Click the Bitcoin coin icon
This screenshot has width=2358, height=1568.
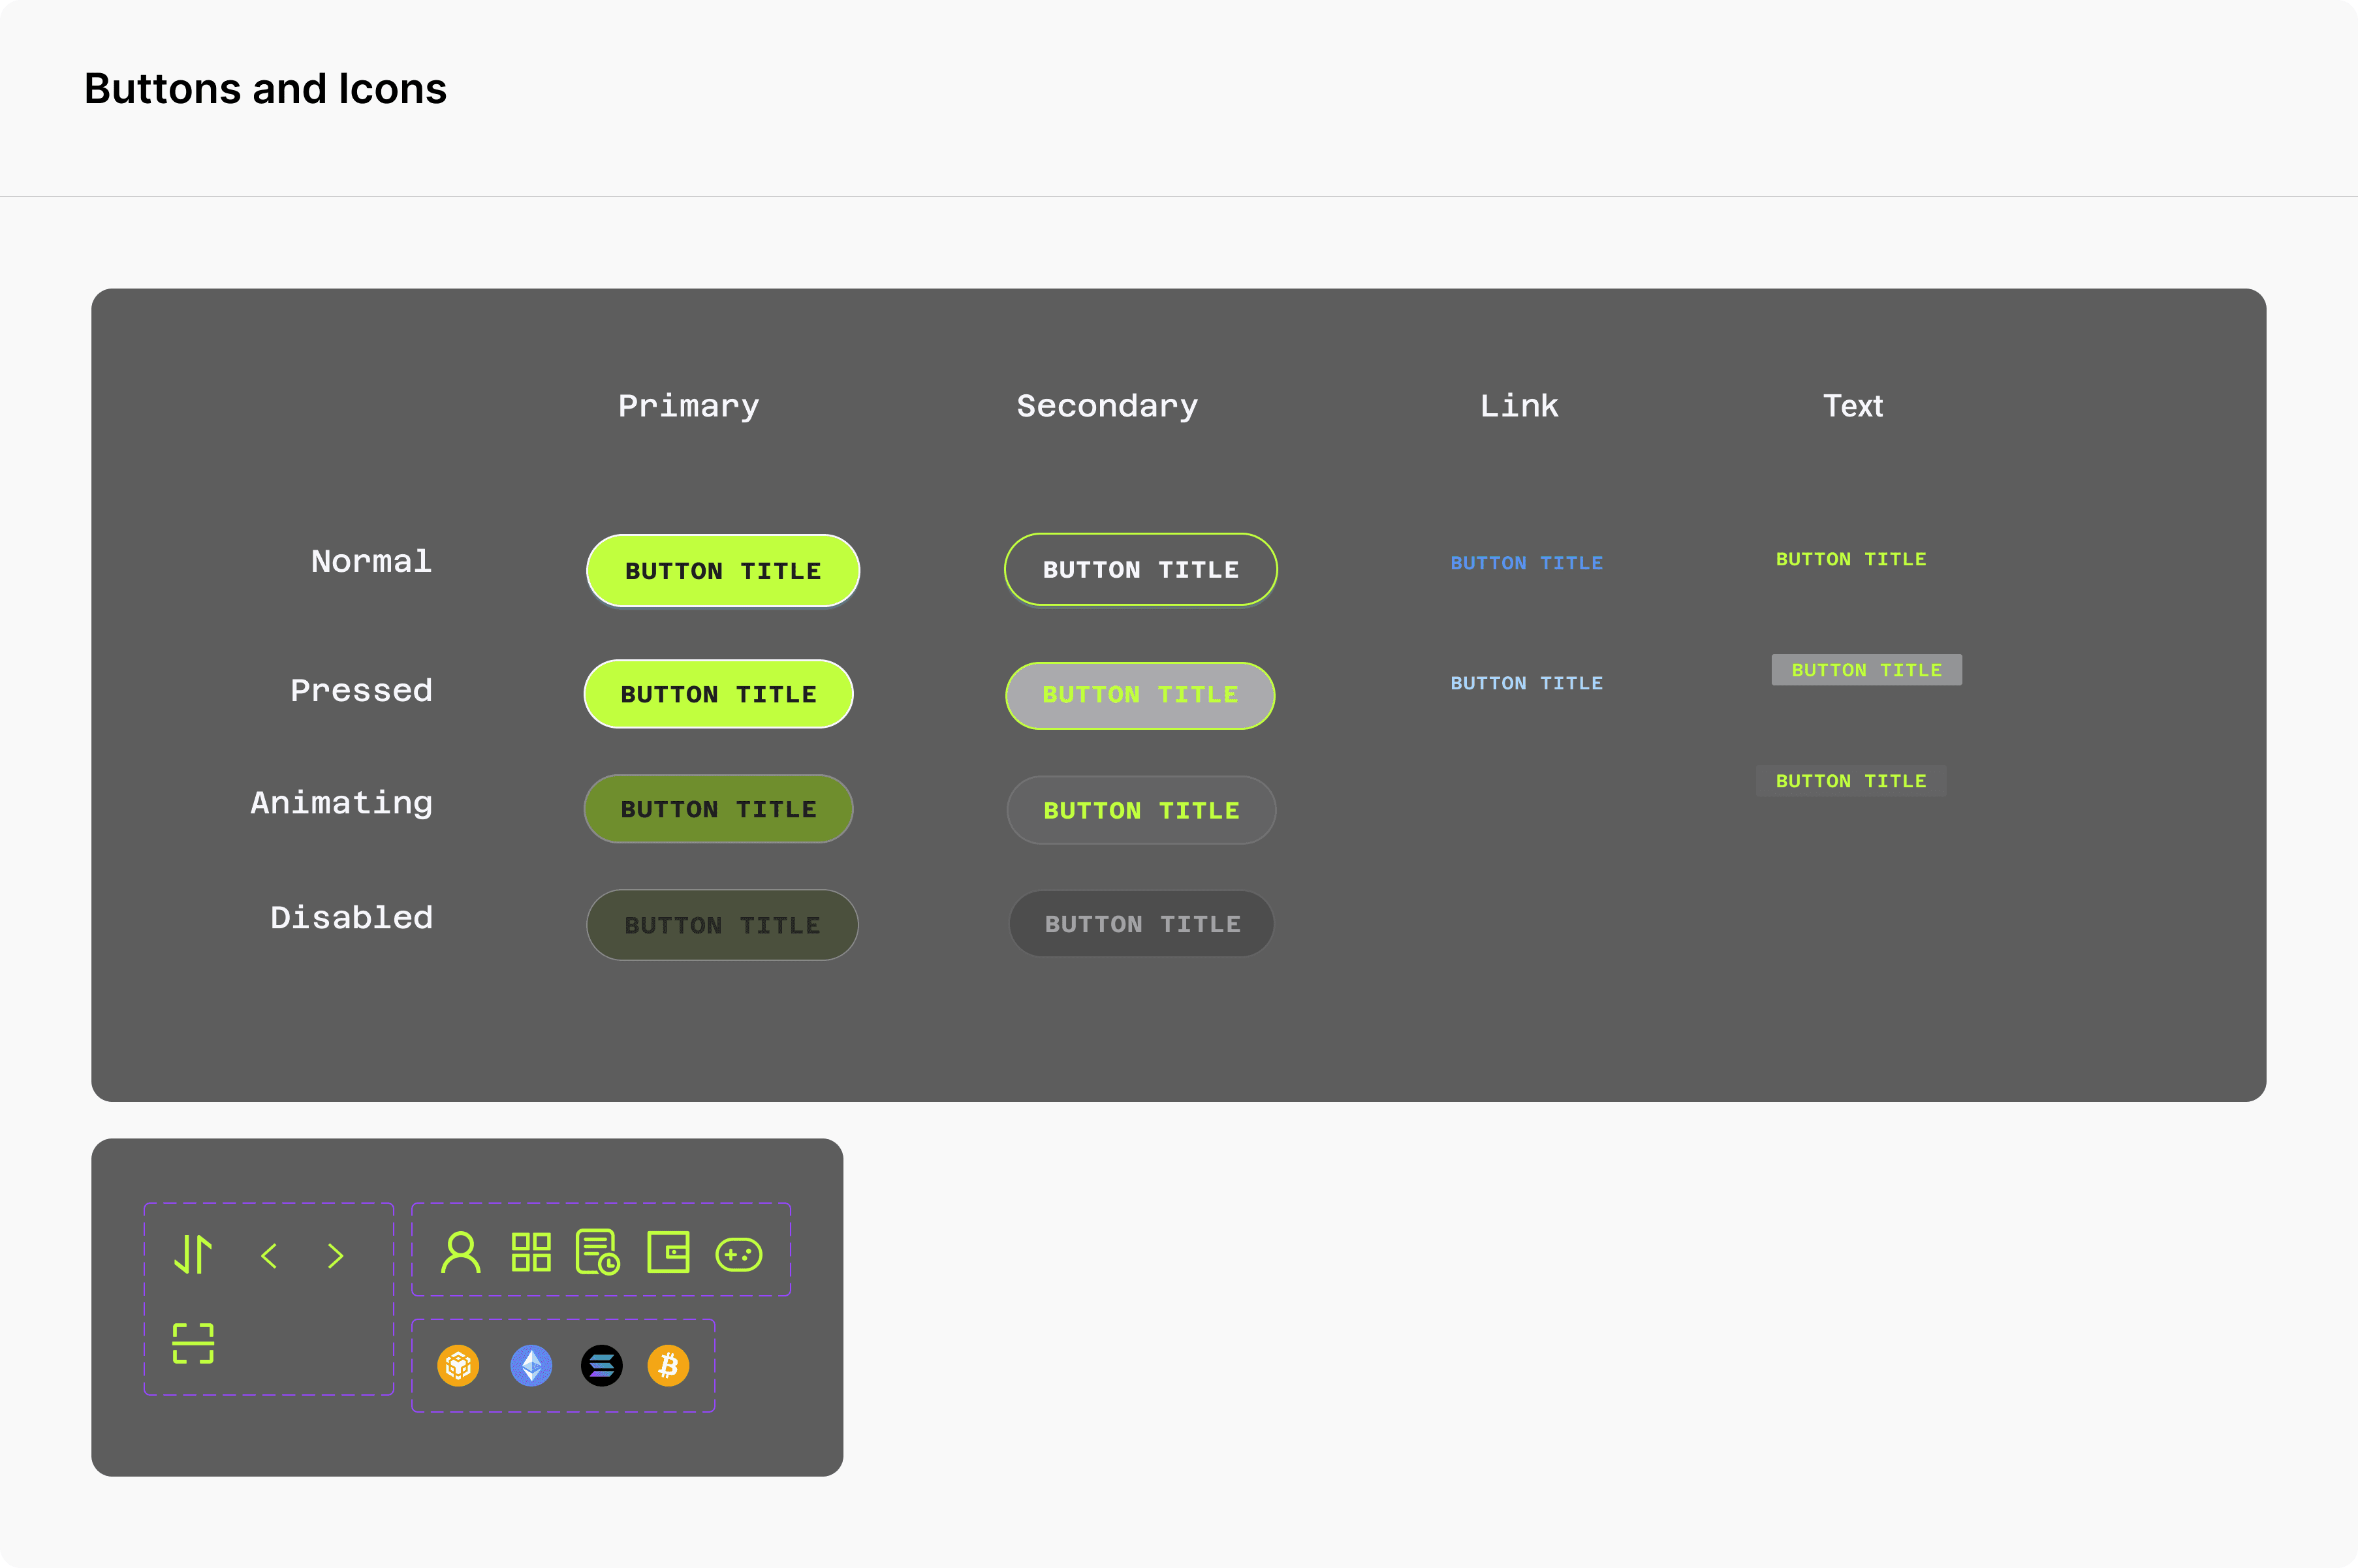point(668,1365)
